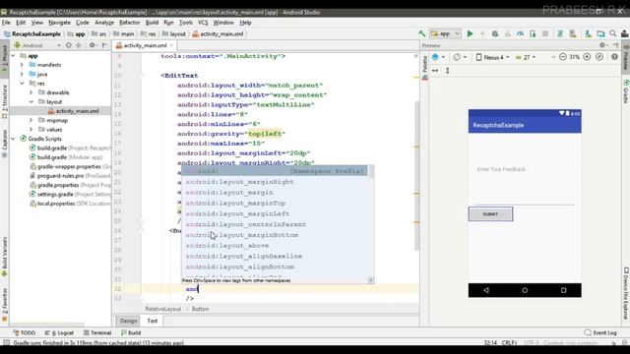Open Preview panel gear settings
The image size is (630, 354).
(602, 45)
